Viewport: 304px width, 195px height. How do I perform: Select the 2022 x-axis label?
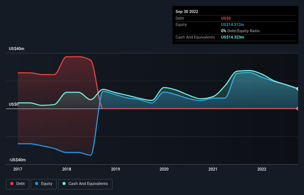pos(262,169)
